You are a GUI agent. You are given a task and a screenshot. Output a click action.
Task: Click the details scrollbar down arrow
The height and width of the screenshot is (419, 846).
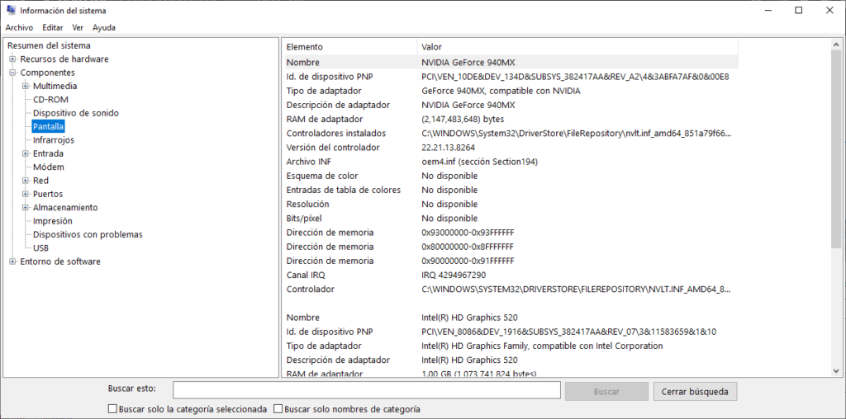tap(836, 371)
